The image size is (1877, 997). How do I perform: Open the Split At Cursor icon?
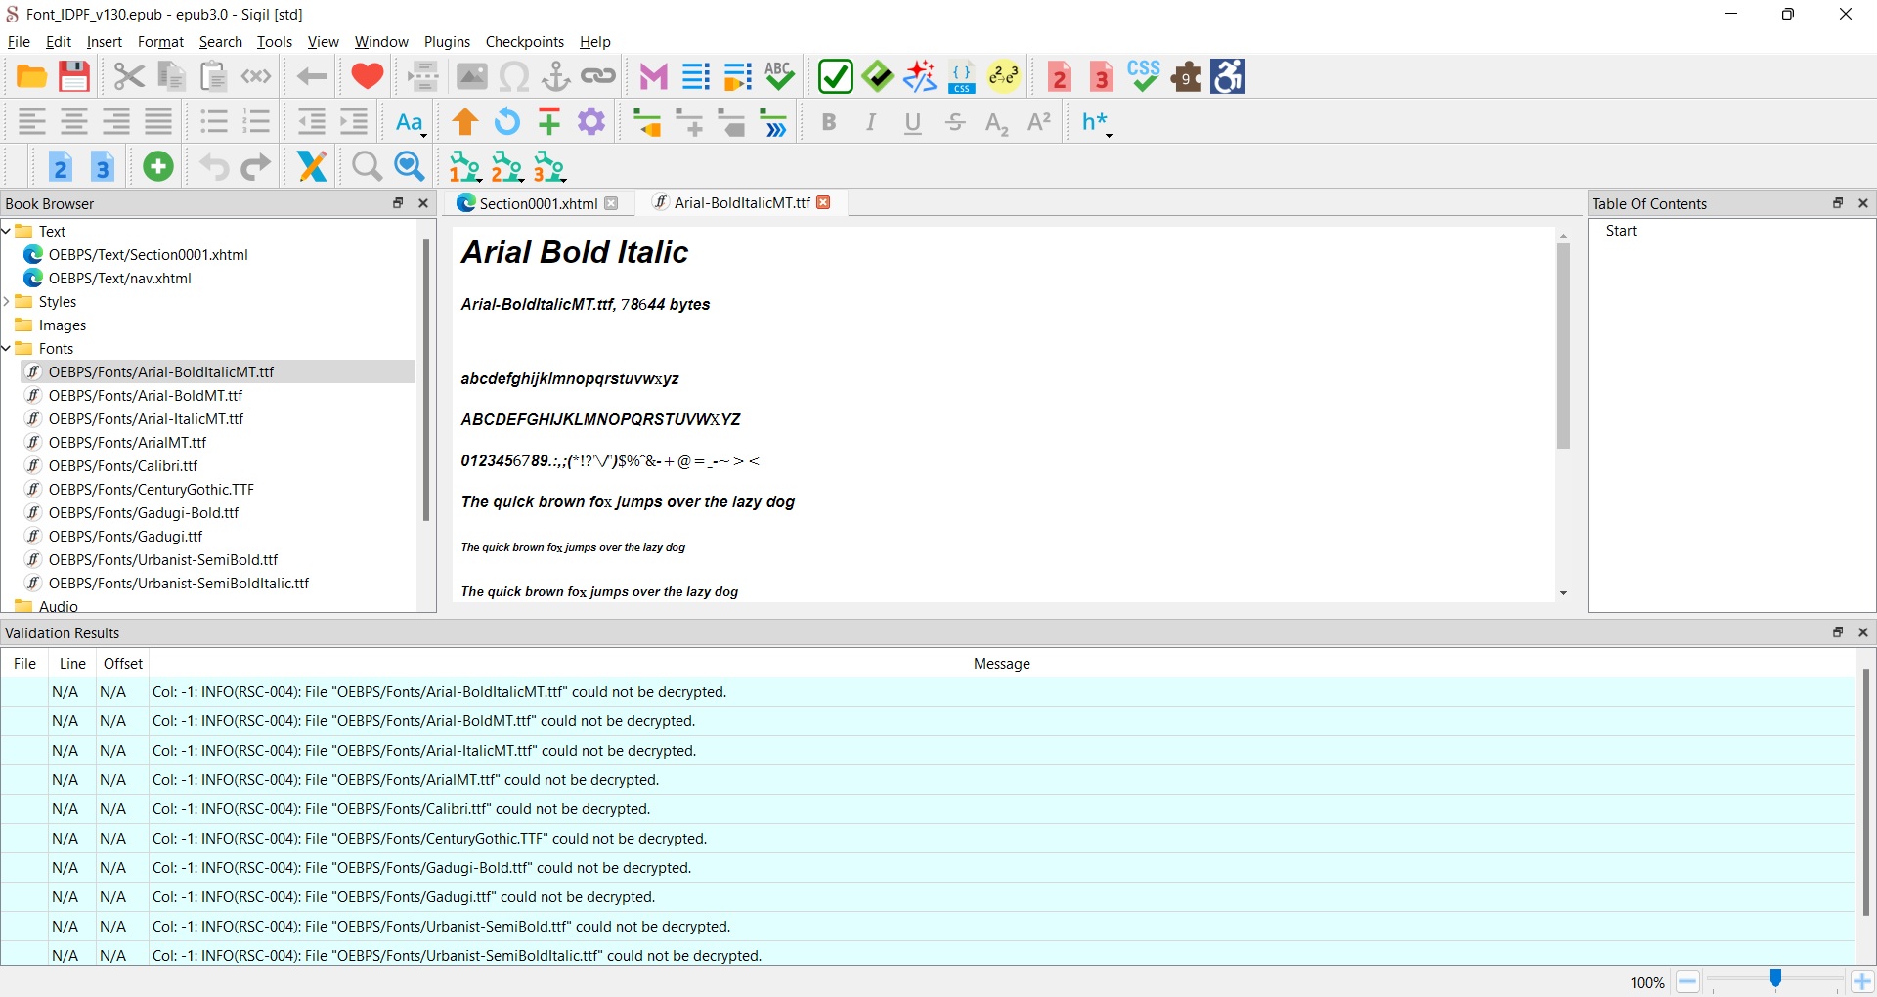click(x=423, y=76)
